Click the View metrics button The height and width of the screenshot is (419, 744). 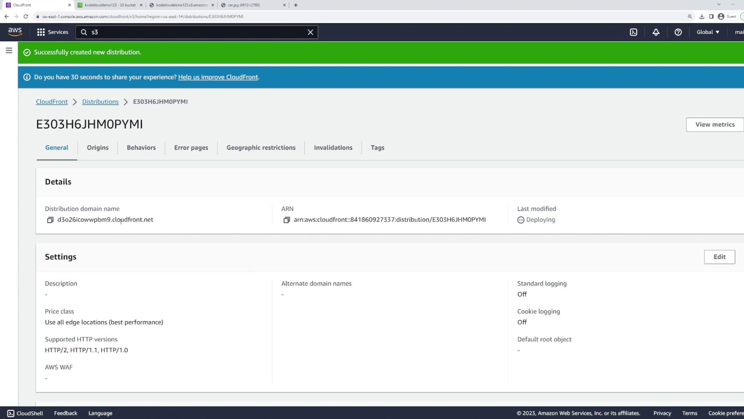coord(715,125)
